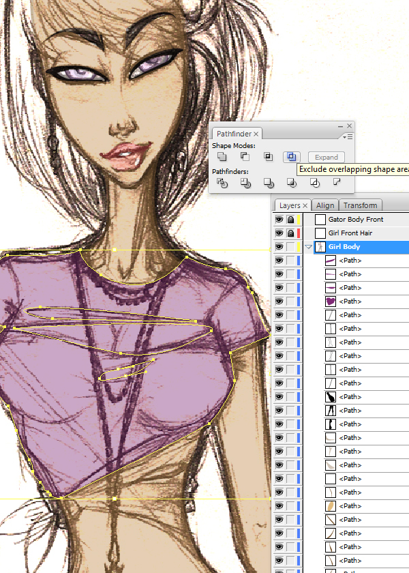The height and width of the screenshot is (573, 409).
Task: Select the 'Girl Front Hair' layer name
Action: pos(350,233)
